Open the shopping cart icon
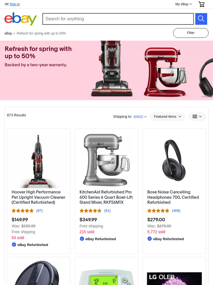 point(201,4)
